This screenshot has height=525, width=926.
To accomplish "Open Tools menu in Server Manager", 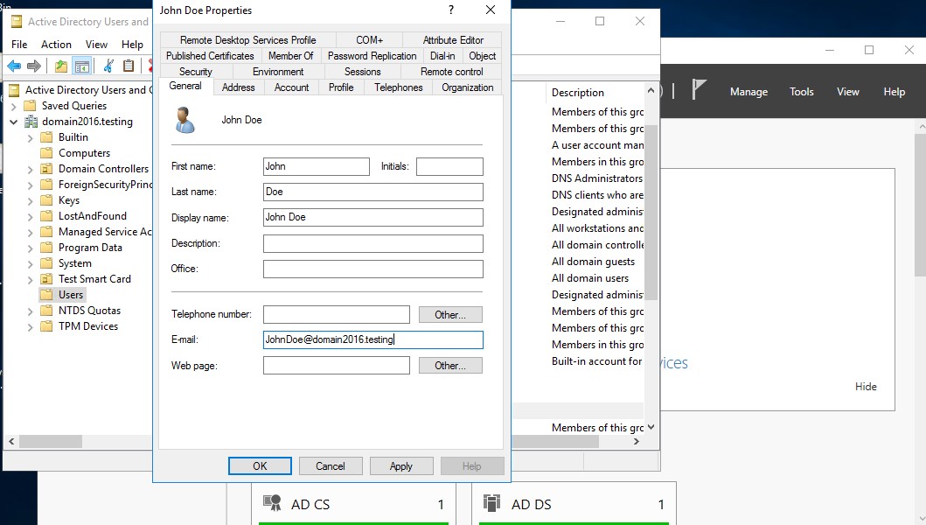I will (x=801, y=92).
